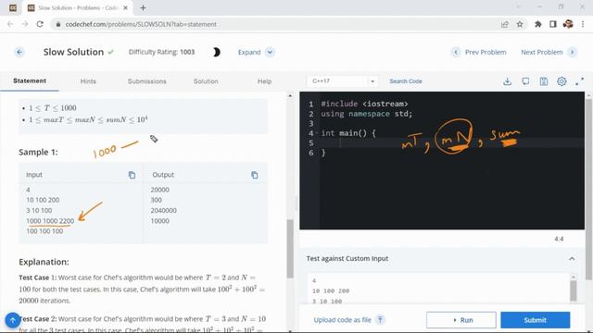The image size is (593, 333).
Task: Click the reset code icon in editor toolbar
Action: [x=525, y=81]
